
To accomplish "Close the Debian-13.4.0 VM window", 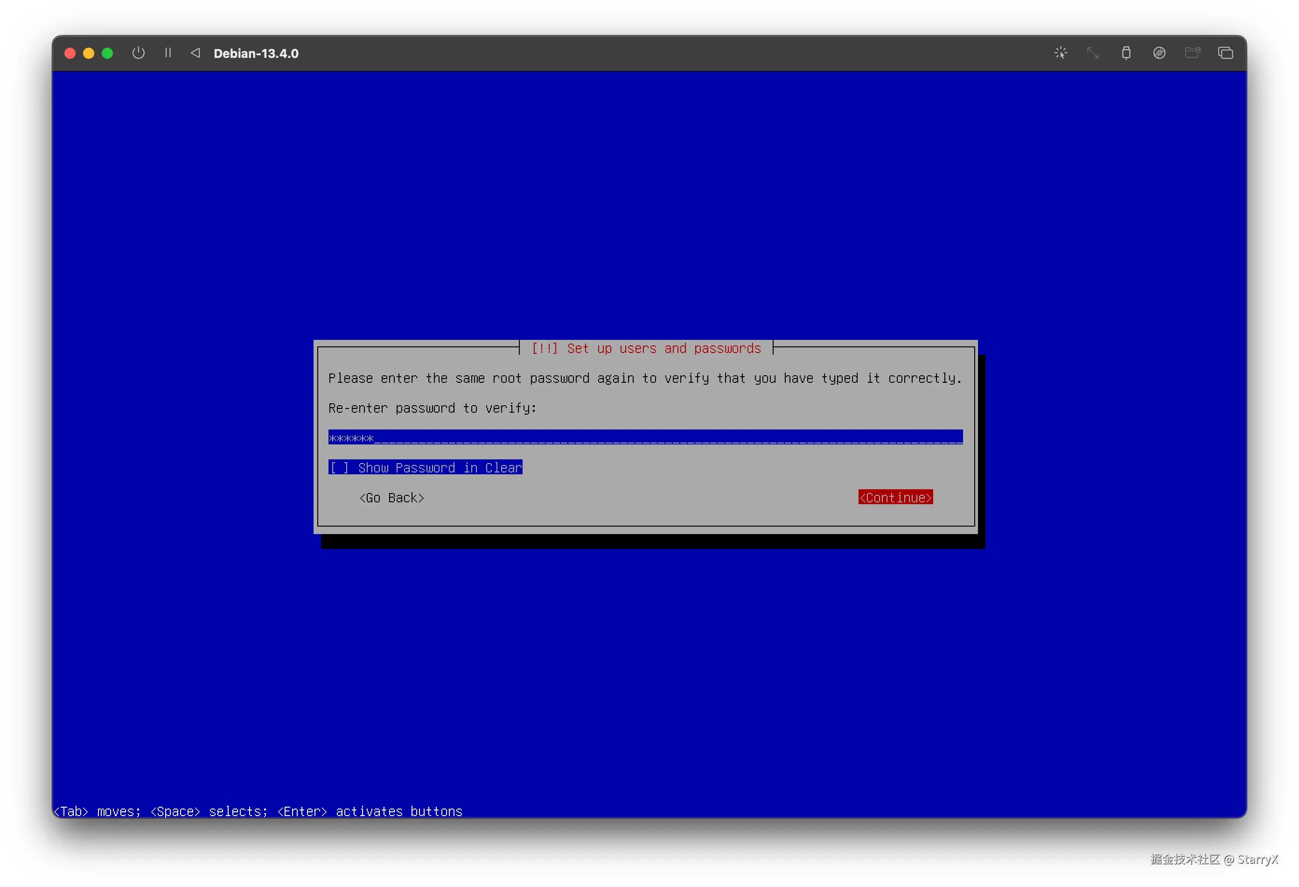I will pyautogui.click(x=70, y=53).
